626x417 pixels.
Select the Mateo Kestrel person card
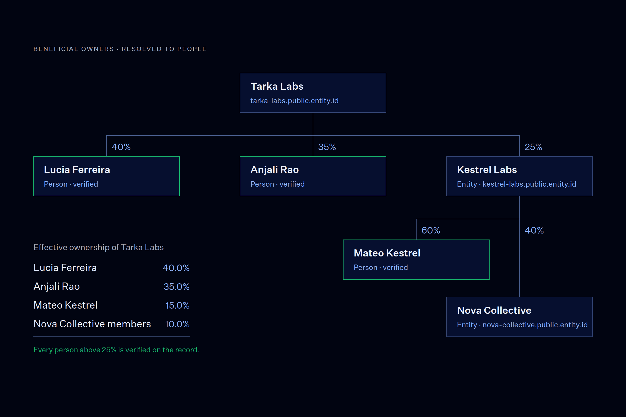pyautogui.click(x=416, y=260)
